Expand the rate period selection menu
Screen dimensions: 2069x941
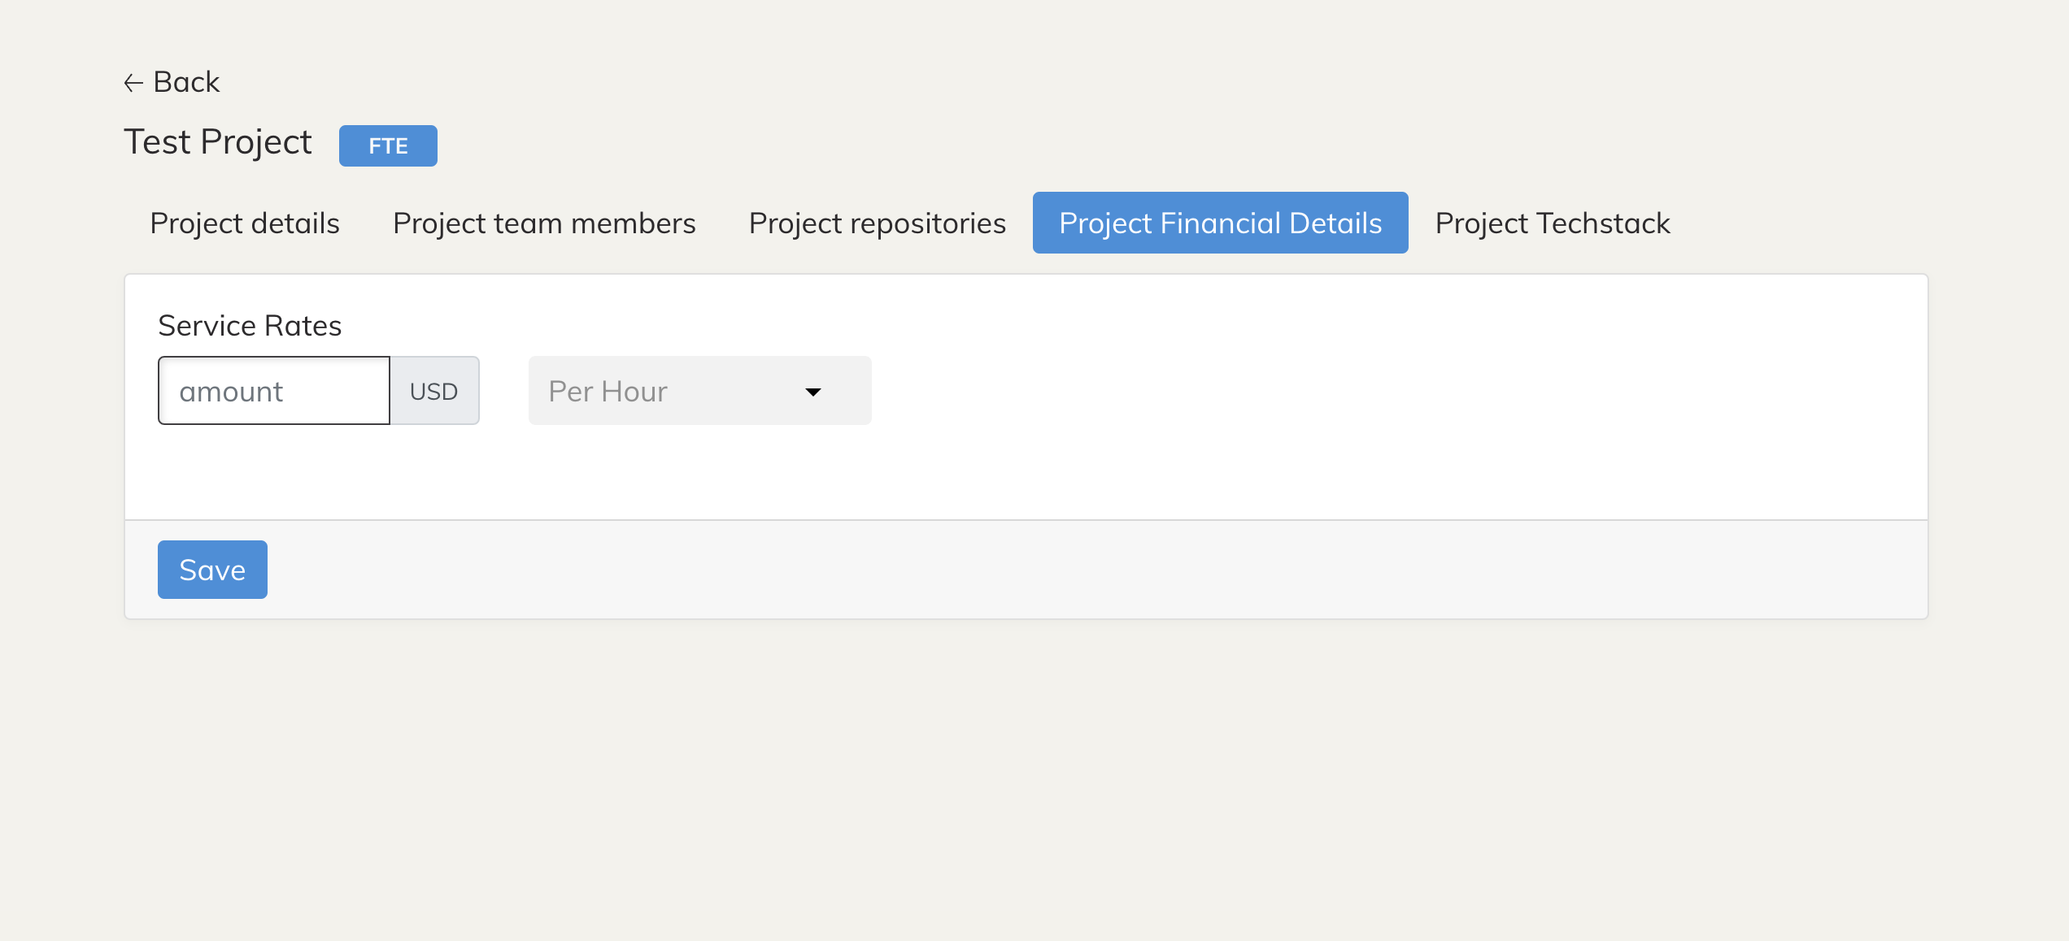[699, 390]
